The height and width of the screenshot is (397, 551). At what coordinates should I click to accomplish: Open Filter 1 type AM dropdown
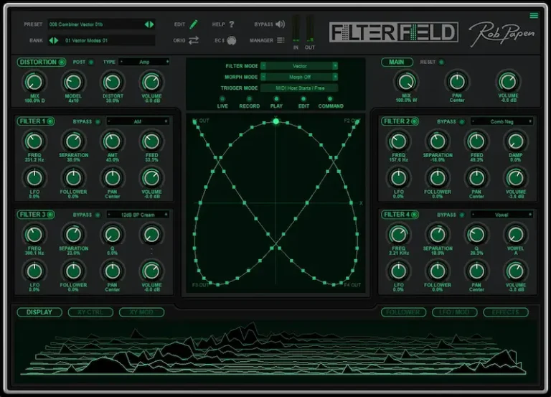tap(138, 121)
